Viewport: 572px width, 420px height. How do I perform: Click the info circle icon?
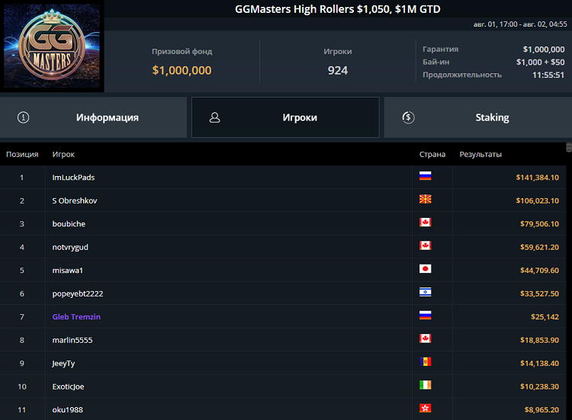pos(24,117)
